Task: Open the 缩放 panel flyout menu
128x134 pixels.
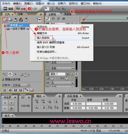Action: pyautogui.click(x=60, y=96)
